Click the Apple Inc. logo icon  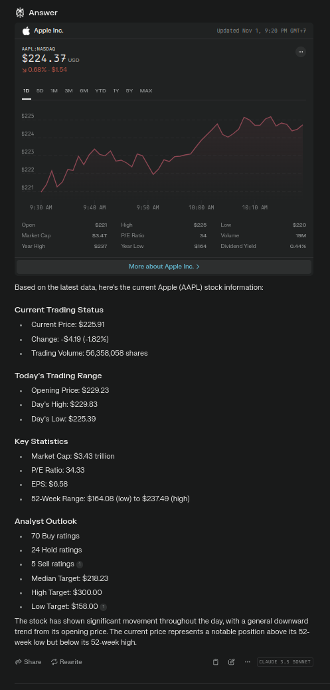click(x=26, y=31)
